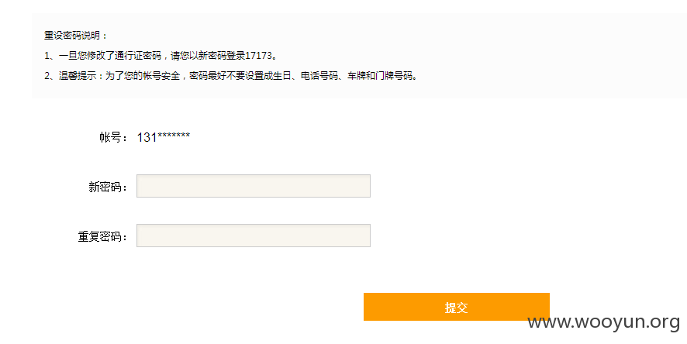Click the asterisks in the account number
687x344 pixels.
point(174,136)
